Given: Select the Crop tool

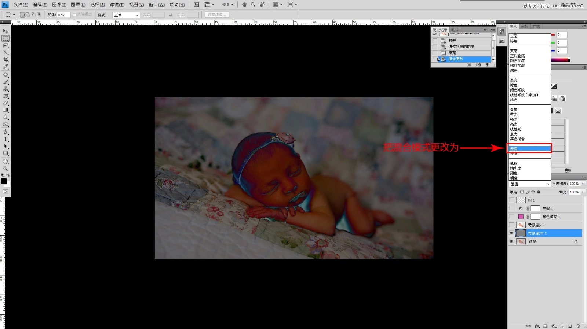Looking at the screenshot, I should pyautogui.click(x=6, y=59).
